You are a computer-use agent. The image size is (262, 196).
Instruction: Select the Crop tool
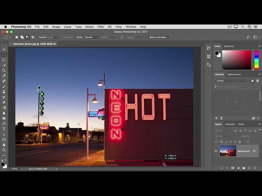(4, 71)
